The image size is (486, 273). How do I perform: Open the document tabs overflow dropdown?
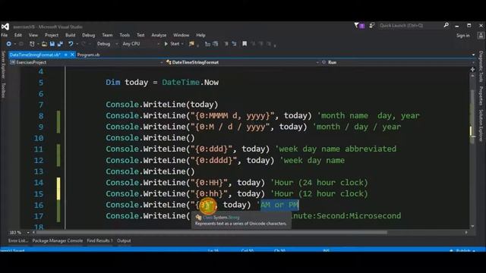[473, 55]
